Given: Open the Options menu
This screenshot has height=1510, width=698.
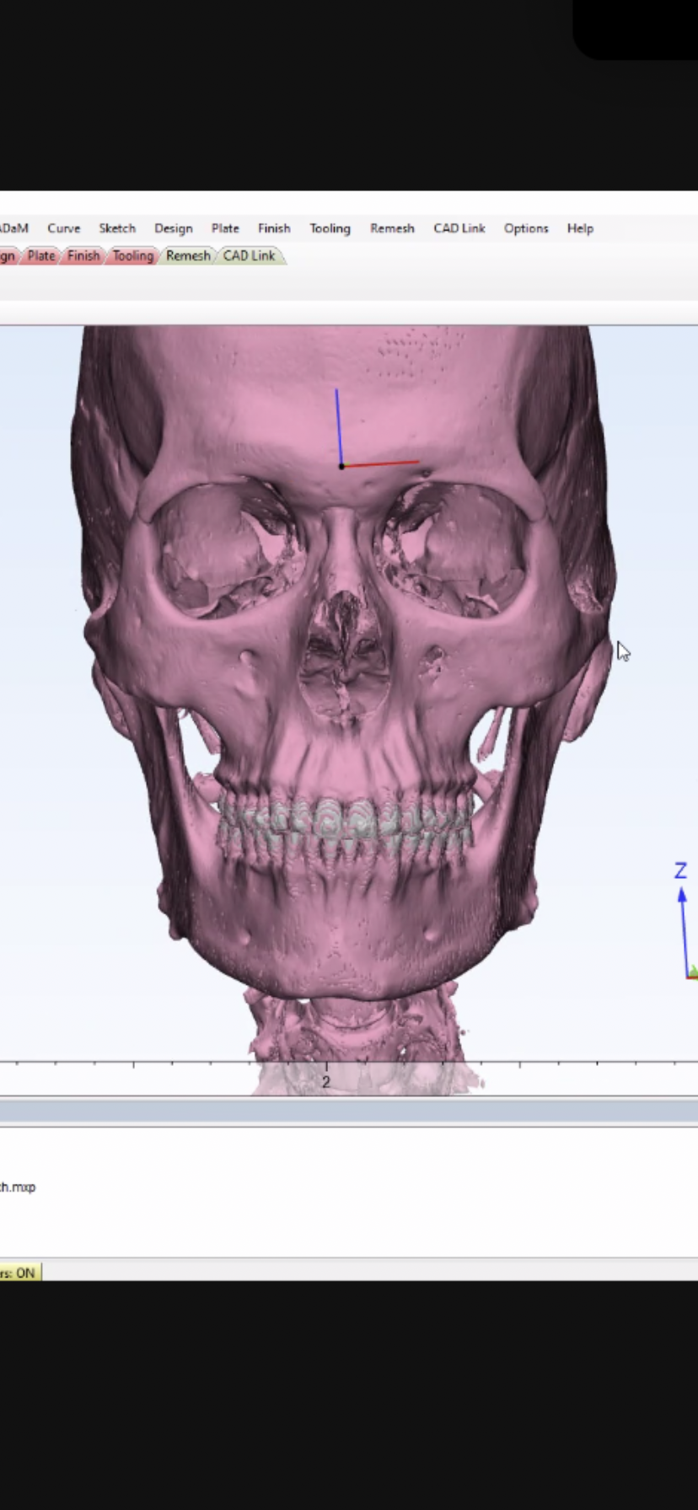Looking at the screenshot, I should 526,228.
